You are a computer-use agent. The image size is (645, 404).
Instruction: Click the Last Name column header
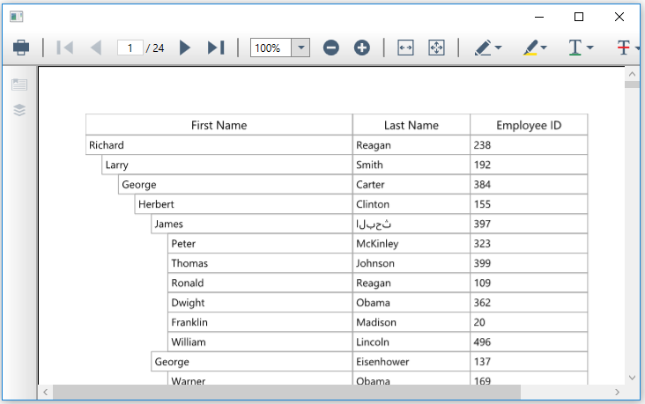pyautogui.click(x=411, y=125)
